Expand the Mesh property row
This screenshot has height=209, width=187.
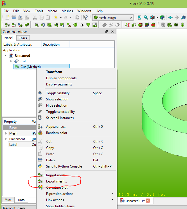pyautogui.click(x=6, y=133)
